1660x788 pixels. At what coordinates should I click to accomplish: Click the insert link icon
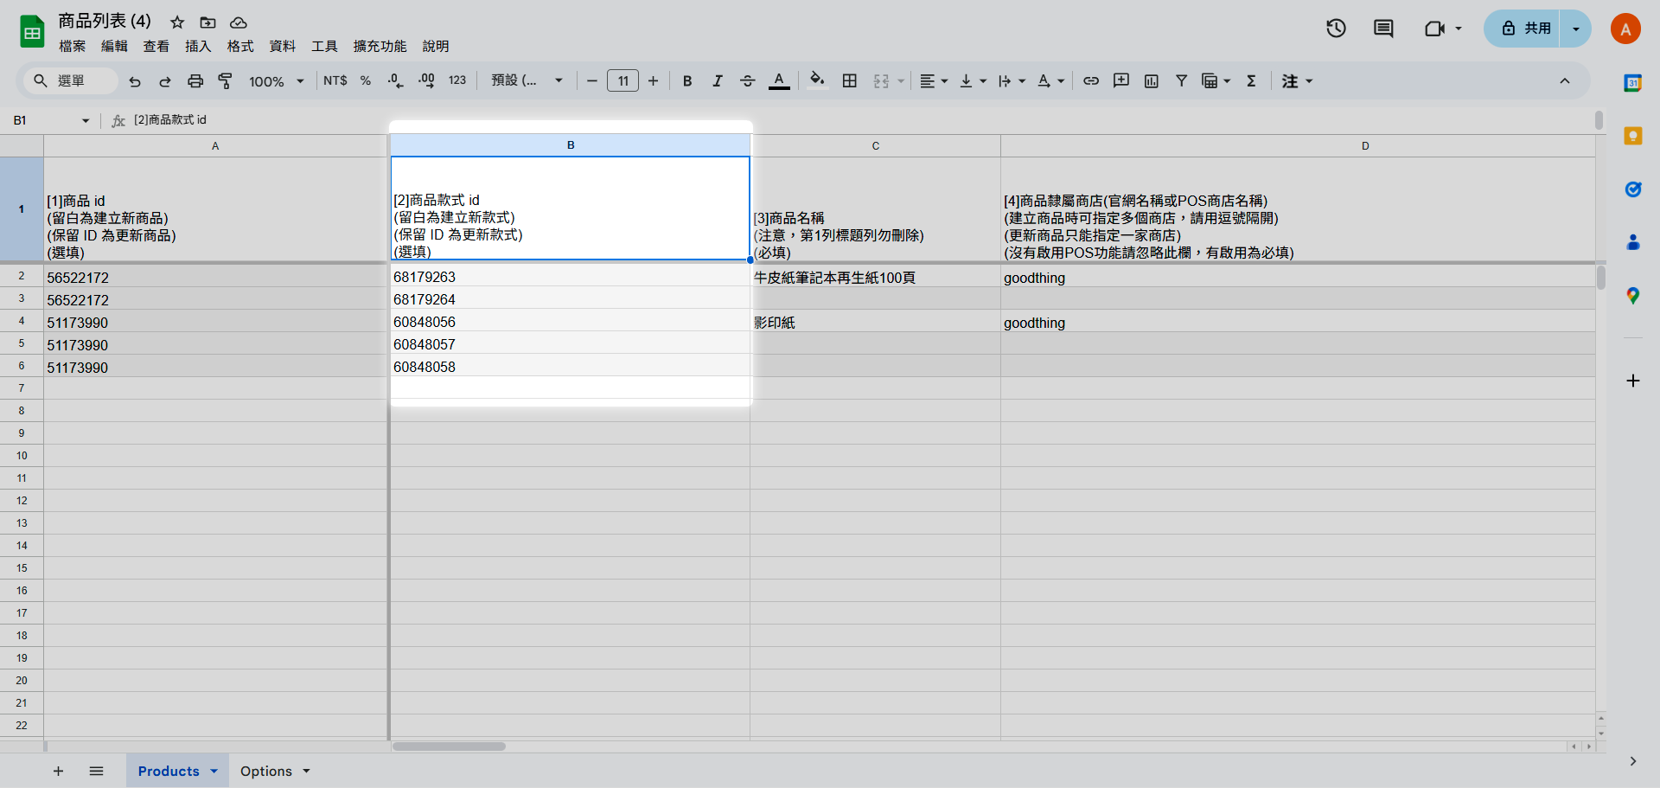[x=1091, y=81]
